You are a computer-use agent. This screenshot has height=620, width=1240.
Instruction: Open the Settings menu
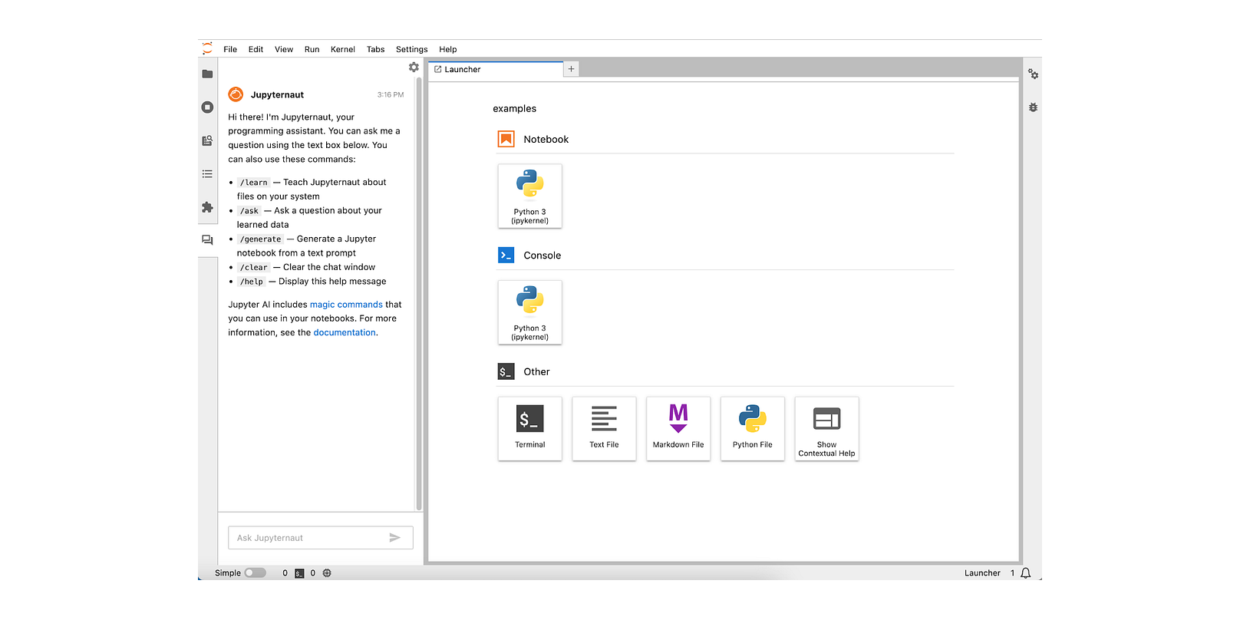pos(412,49)
